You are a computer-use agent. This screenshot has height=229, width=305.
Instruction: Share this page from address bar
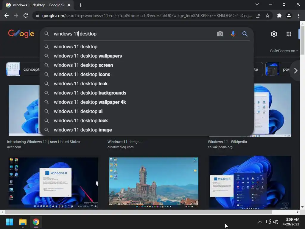click(x=258, y=16)
